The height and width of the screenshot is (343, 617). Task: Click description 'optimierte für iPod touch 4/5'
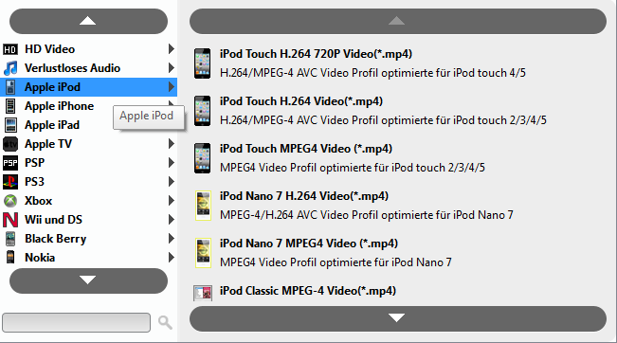[453, 73]
